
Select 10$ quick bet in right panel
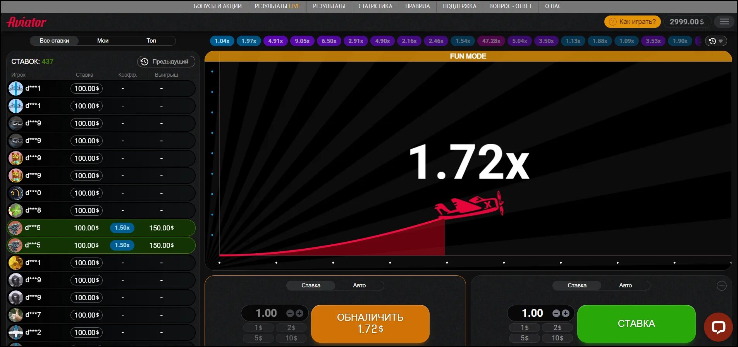(x=557, y=338)
